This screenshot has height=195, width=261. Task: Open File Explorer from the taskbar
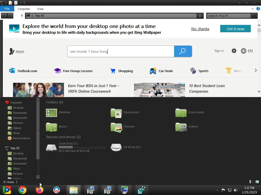coord(74,190)
